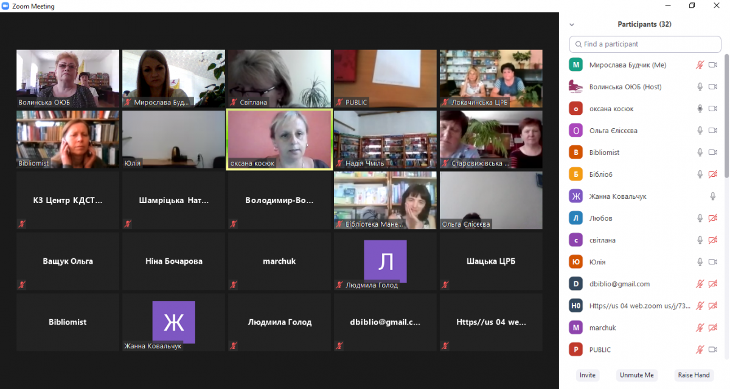730x389 pixels.
Task: Click Жанна Ковальчук avatar tile in gallery
Action: [173, 322]
